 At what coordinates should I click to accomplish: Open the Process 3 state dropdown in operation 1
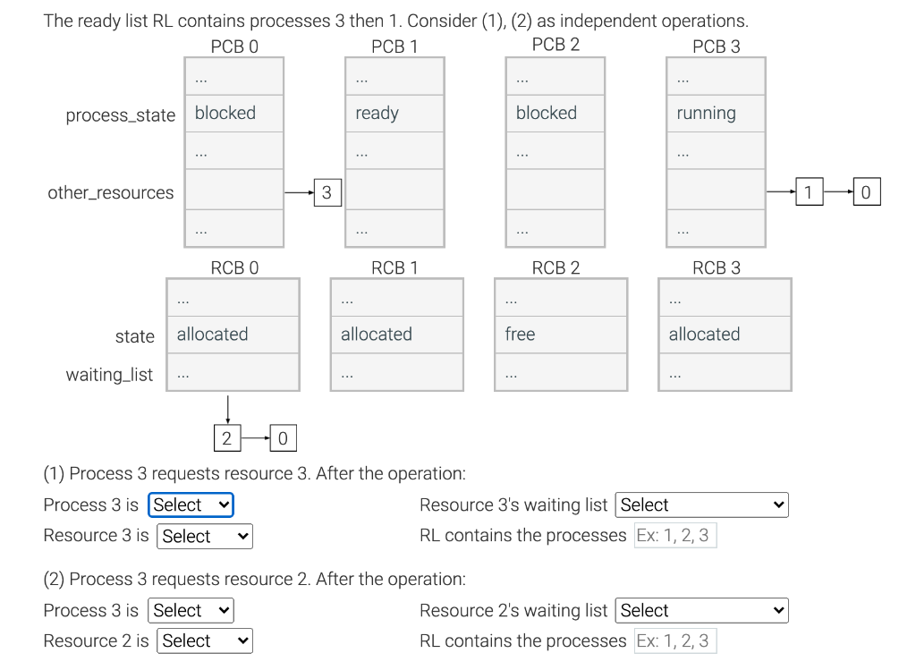tap(191, 505)
